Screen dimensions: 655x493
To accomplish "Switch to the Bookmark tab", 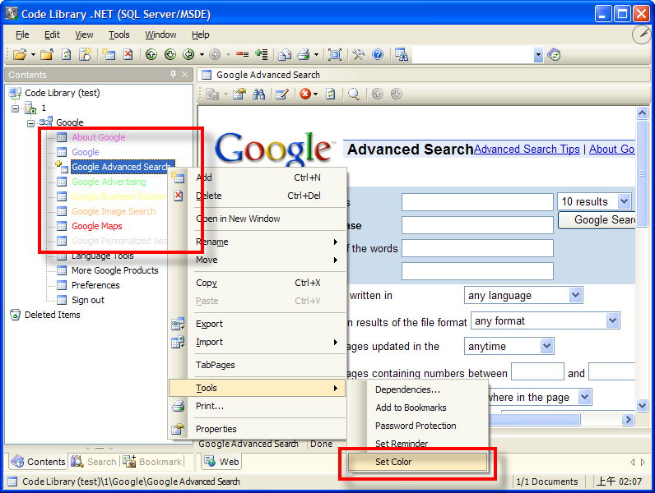I will pyautogui.click(x=152, y=462).
